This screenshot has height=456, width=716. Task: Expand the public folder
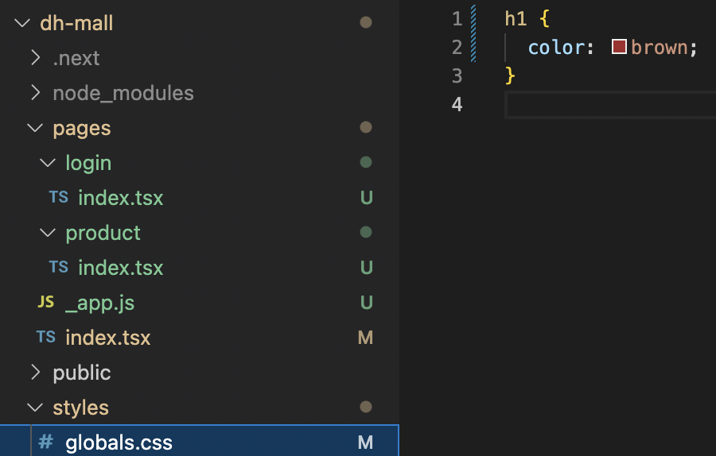35,372
